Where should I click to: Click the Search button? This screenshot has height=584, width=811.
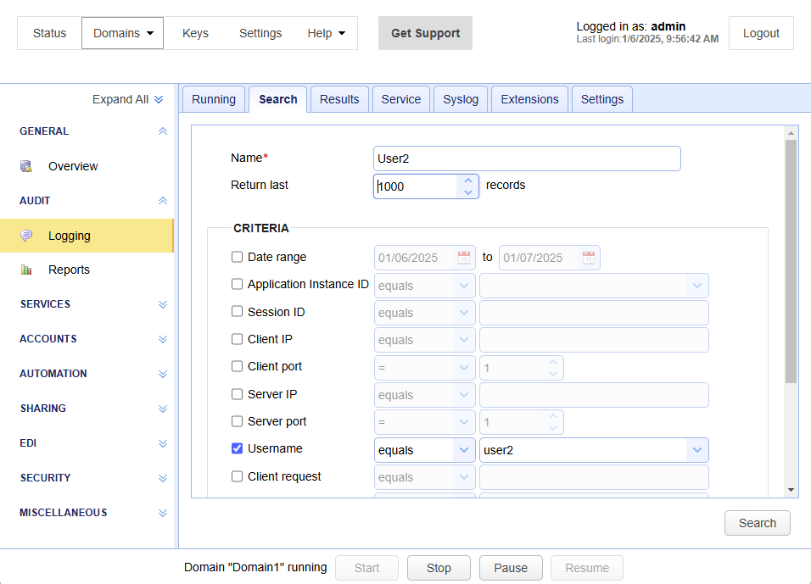pos(757,523)
